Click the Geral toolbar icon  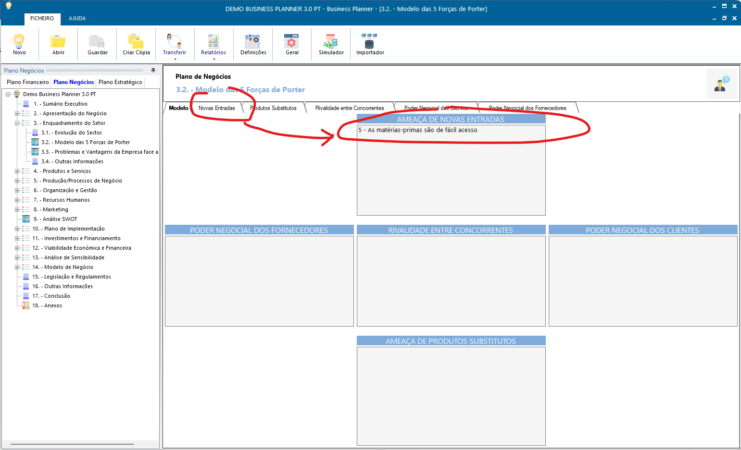[292, 41]
